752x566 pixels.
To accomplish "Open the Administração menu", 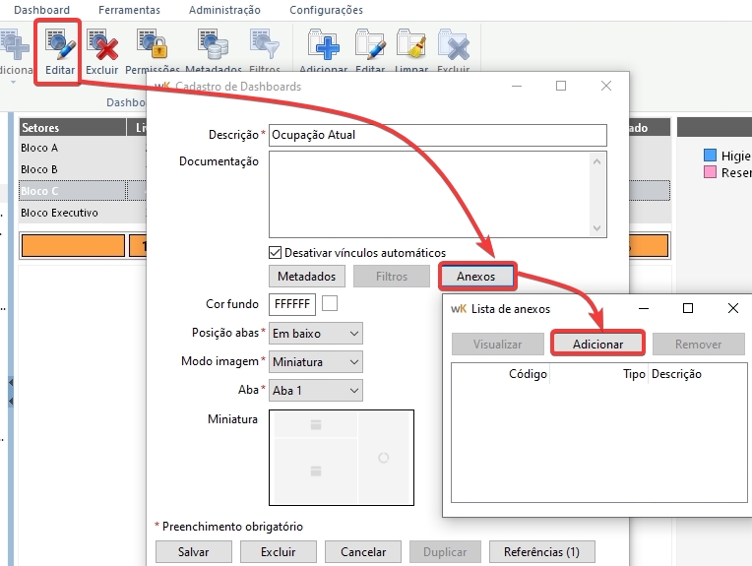I will 224,10.
